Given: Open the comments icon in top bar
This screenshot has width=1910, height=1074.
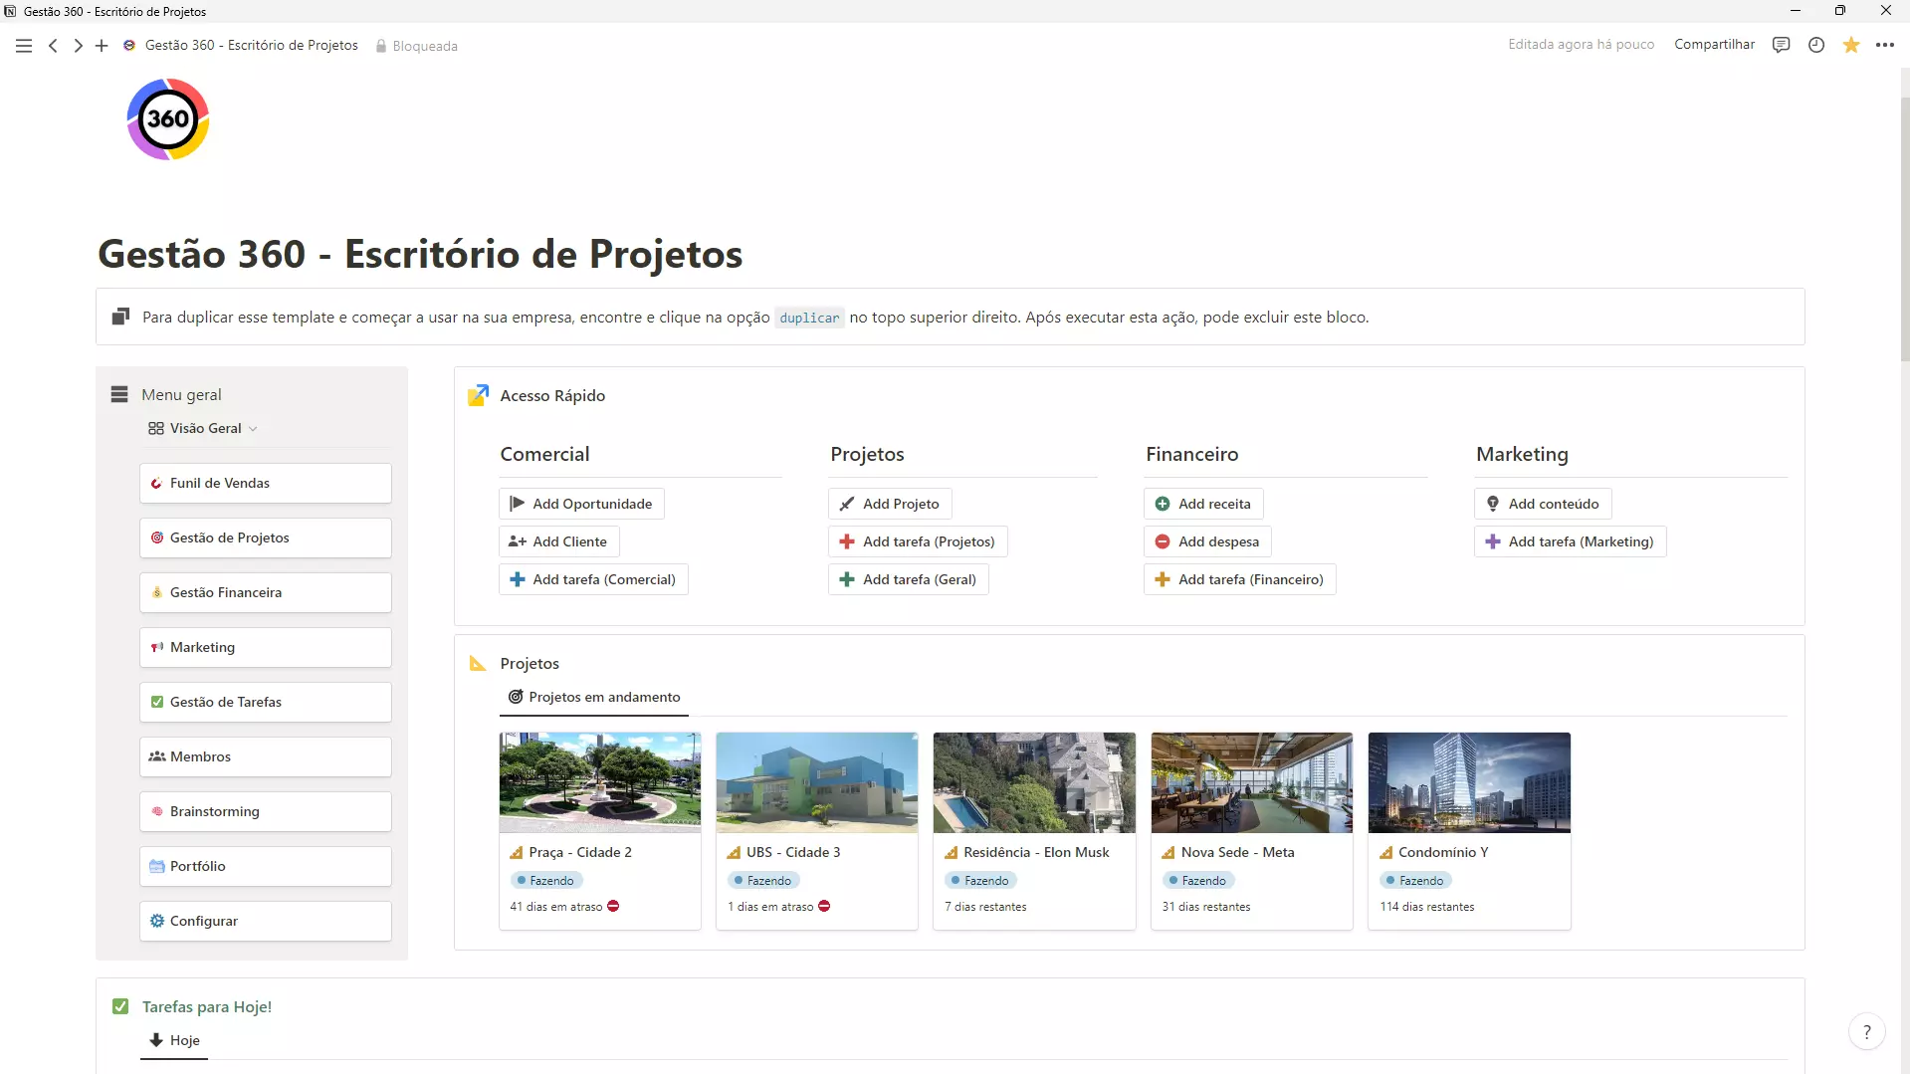Looking at the screenshot, I should (x=1782, y=45).
